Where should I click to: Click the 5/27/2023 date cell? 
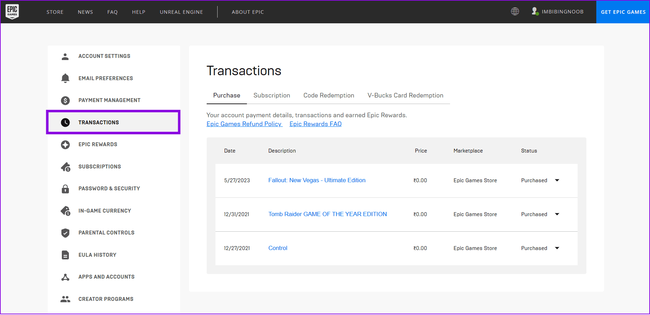click(x=237, y=180)
